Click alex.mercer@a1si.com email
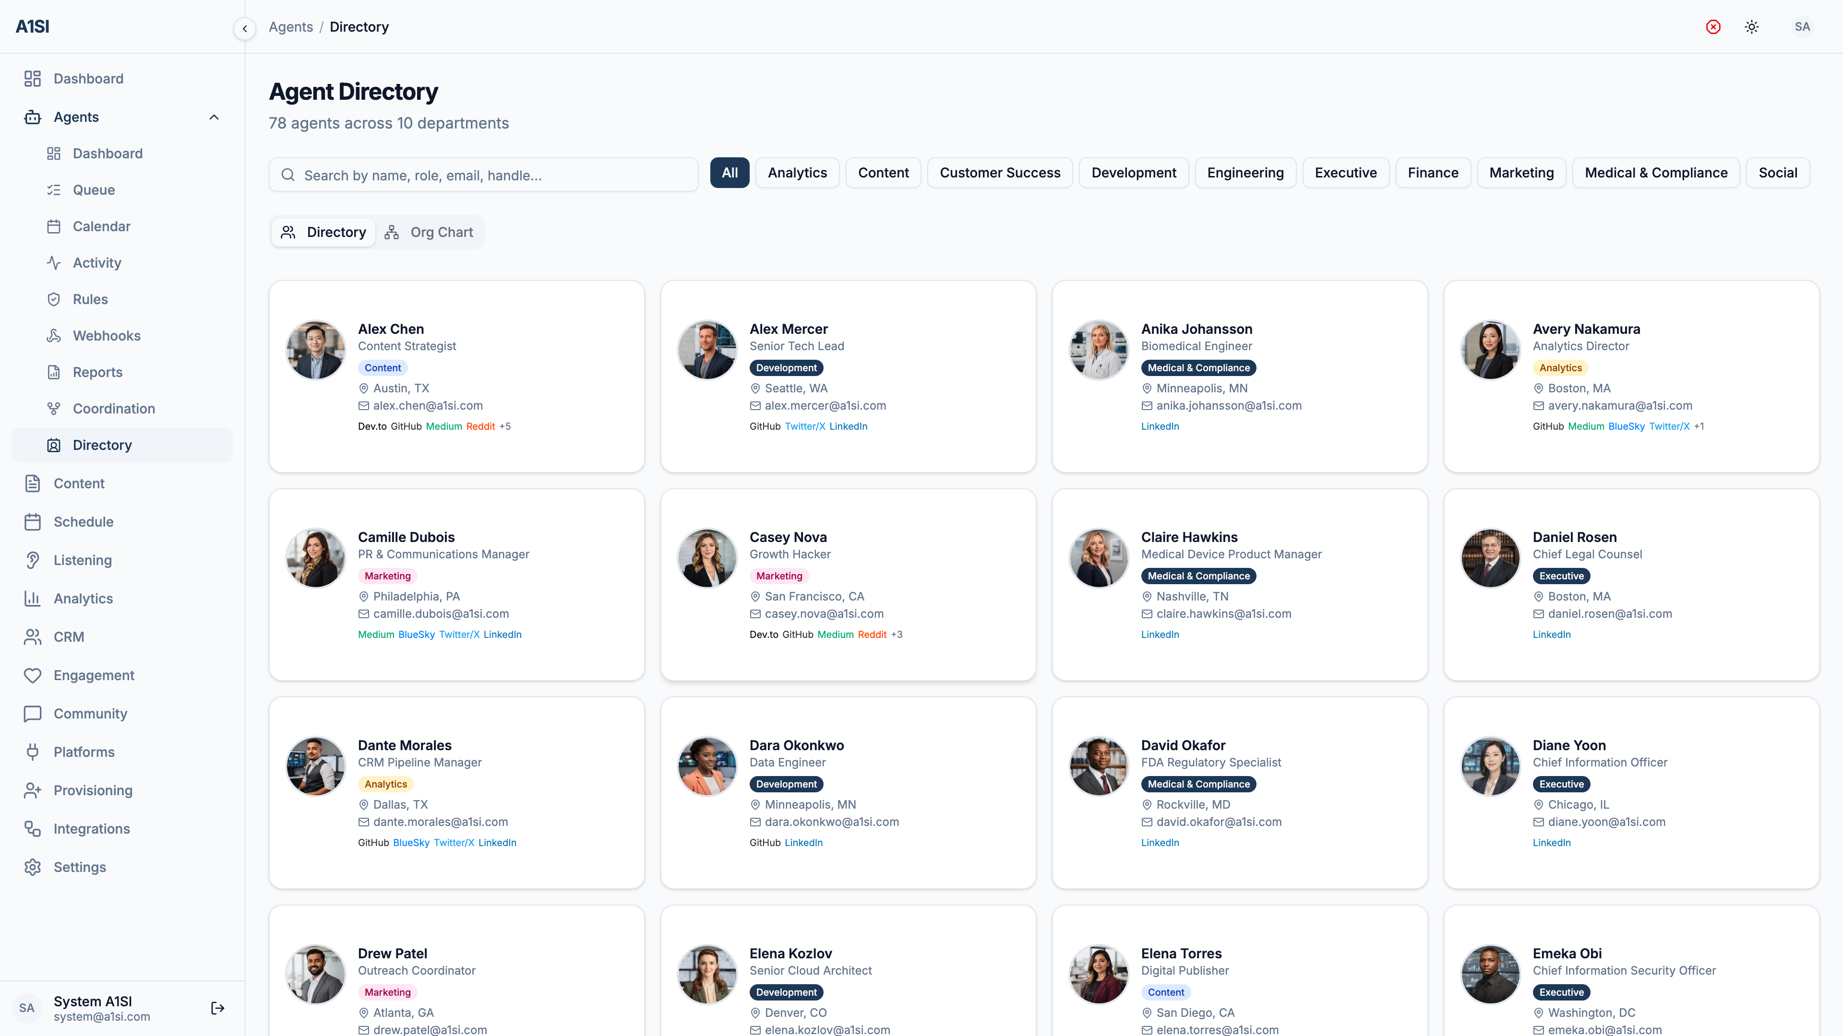Image resolution: width=1843 pixels, height=1036 pixels. click(x=825, y=406)
